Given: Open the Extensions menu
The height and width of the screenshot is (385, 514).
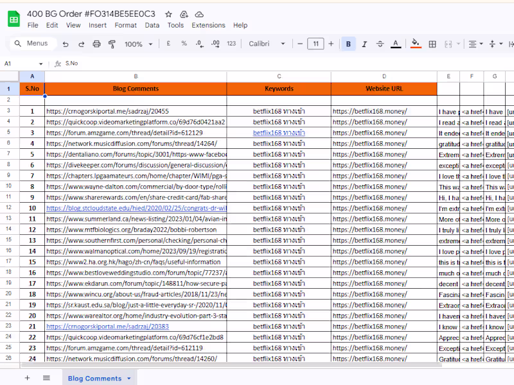Looking at the screenshot, I should [x=208, y=25].
